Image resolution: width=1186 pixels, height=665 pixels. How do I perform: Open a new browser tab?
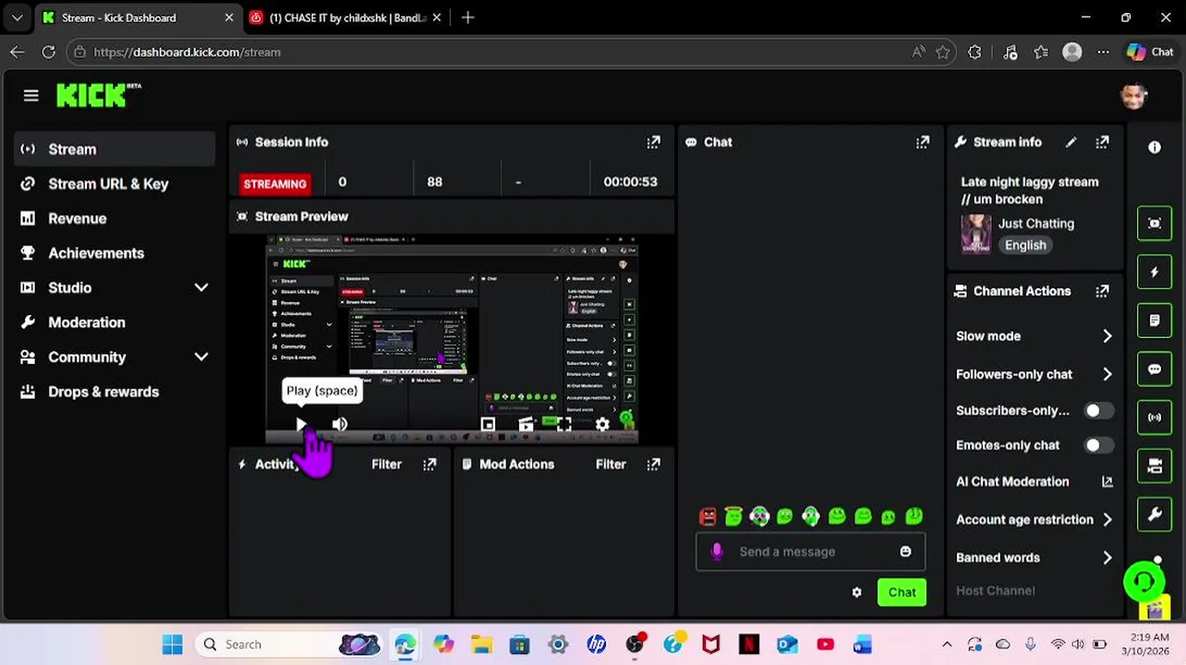pyautogui.click(x=467, y=18)
